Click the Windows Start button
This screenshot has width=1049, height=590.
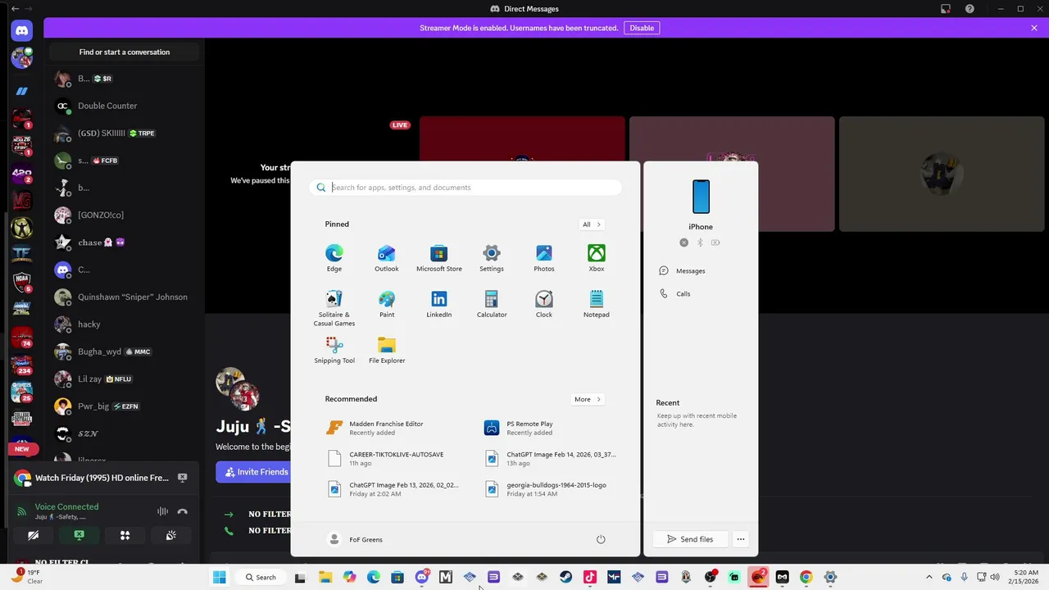(x=219, y=577)
